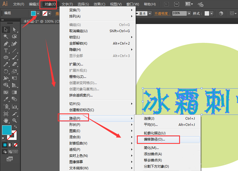This screenshot has width=238, height=171.
Task: Swap fill and stroke colors
Action: pyautogui.click(x=15, y=127)
